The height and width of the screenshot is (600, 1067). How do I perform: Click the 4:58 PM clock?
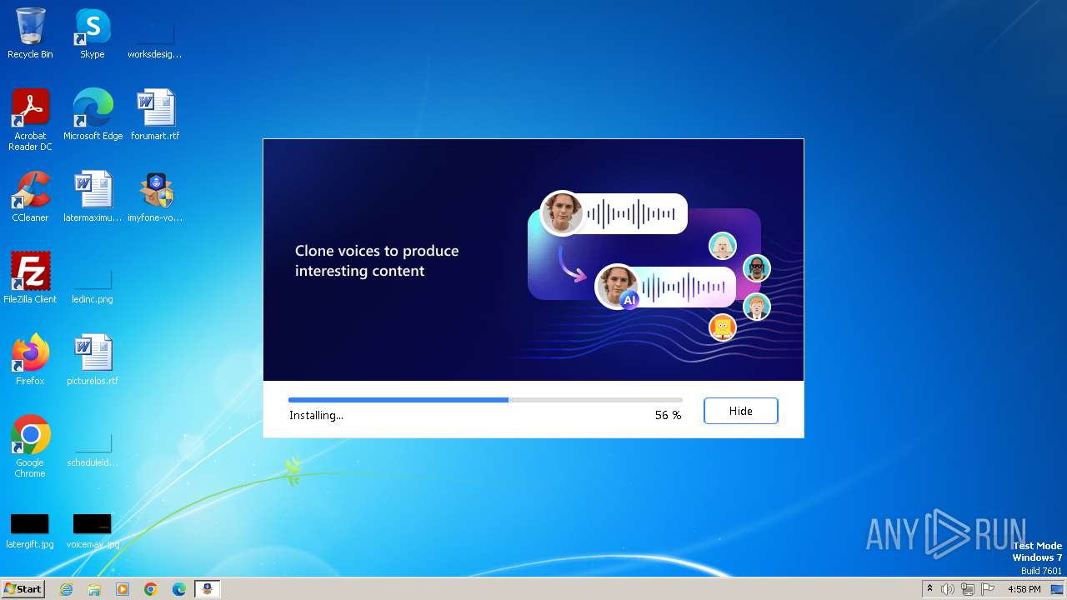1024,589
